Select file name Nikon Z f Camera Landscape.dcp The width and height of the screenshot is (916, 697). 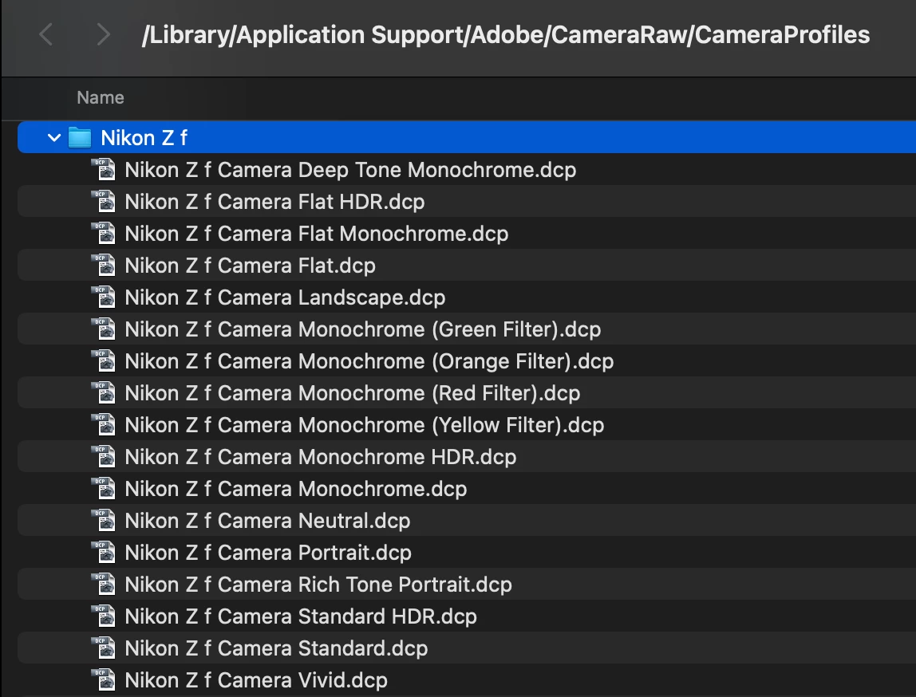click(x=285, y=297)
